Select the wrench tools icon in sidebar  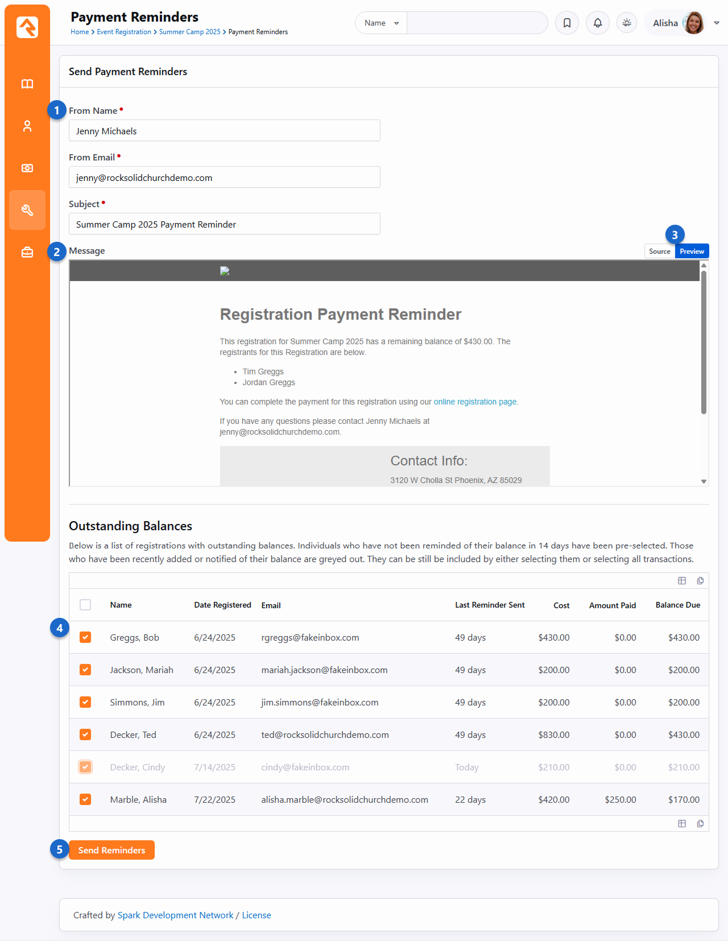(27, 211)
